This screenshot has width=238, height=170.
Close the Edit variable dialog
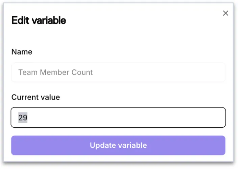pos(225,13)
